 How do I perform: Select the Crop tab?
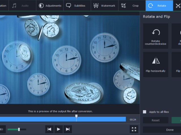click(x=132, y=6)
